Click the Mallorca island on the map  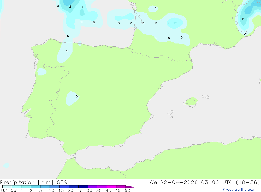[x=191, y=102]
